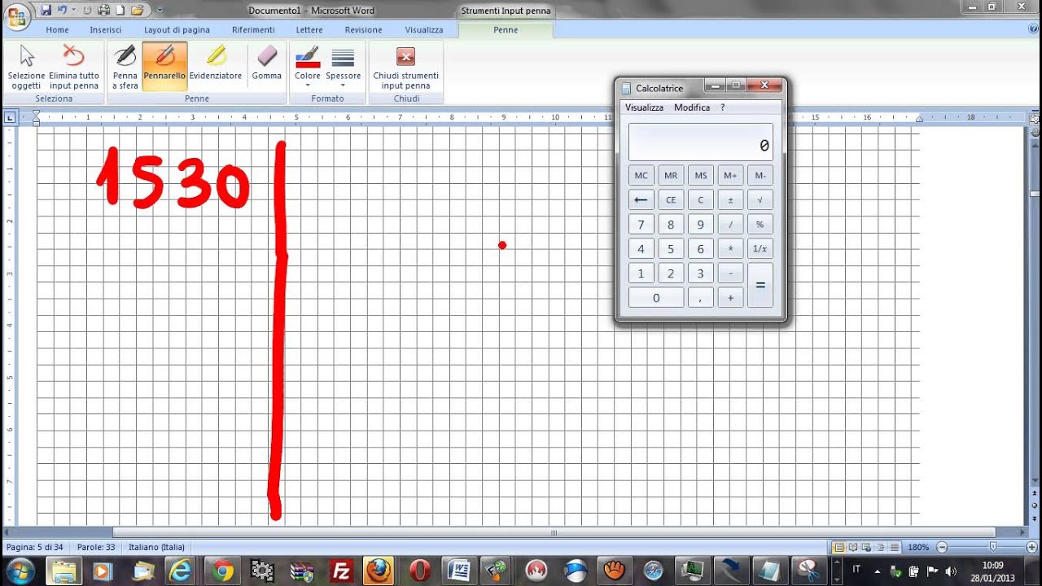Open Internet Explorer from taskbar
This screenshot has height=586, width=1042.
tap(181, 571)
